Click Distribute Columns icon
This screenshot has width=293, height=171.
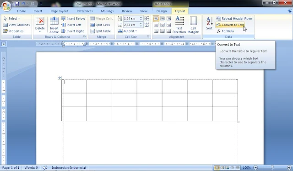(x=147, y=25)
